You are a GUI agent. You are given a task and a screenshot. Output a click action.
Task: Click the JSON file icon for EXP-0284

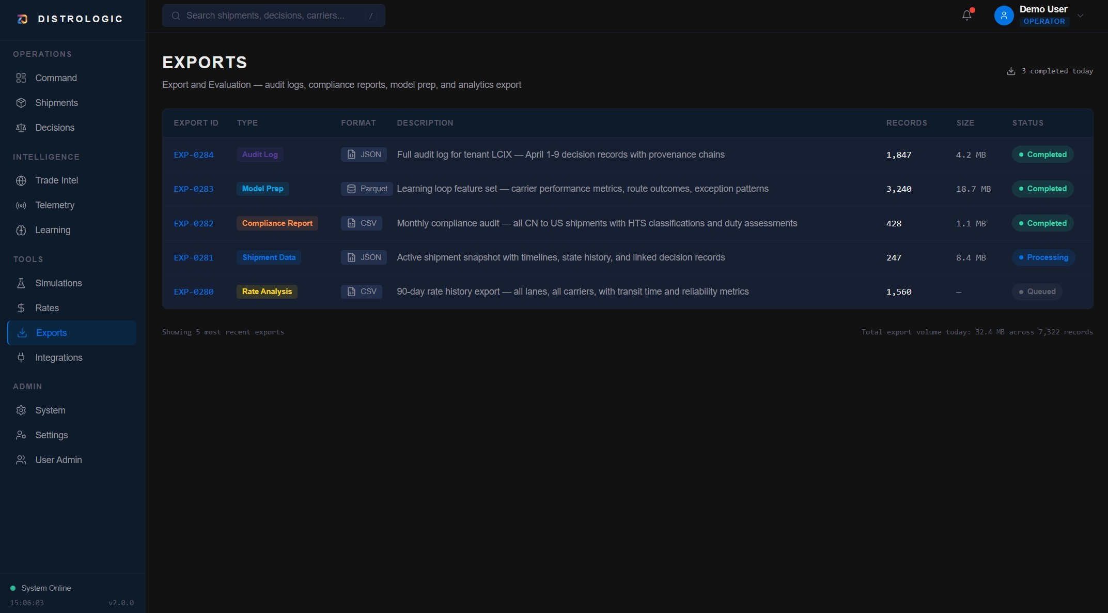point(351,155)
